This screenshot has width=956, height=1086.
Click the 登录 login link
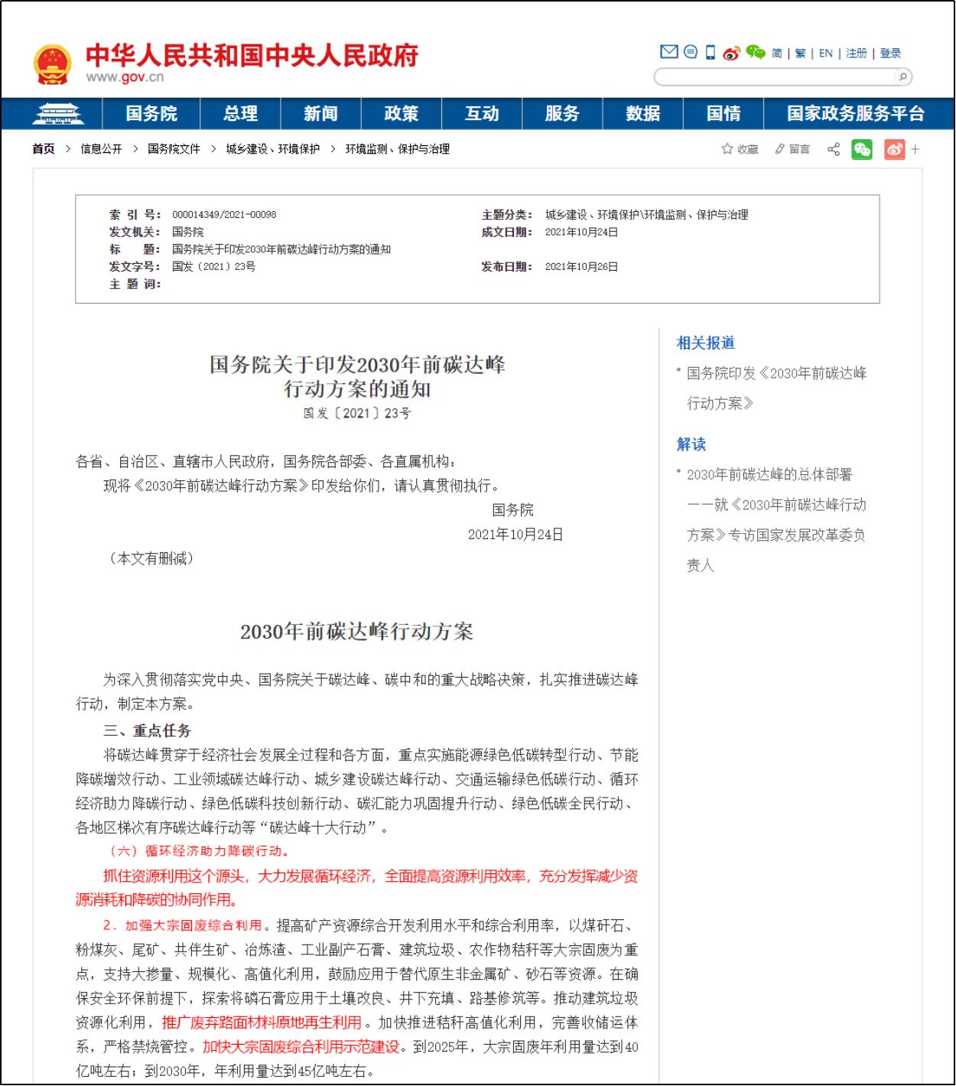point(890,53)
